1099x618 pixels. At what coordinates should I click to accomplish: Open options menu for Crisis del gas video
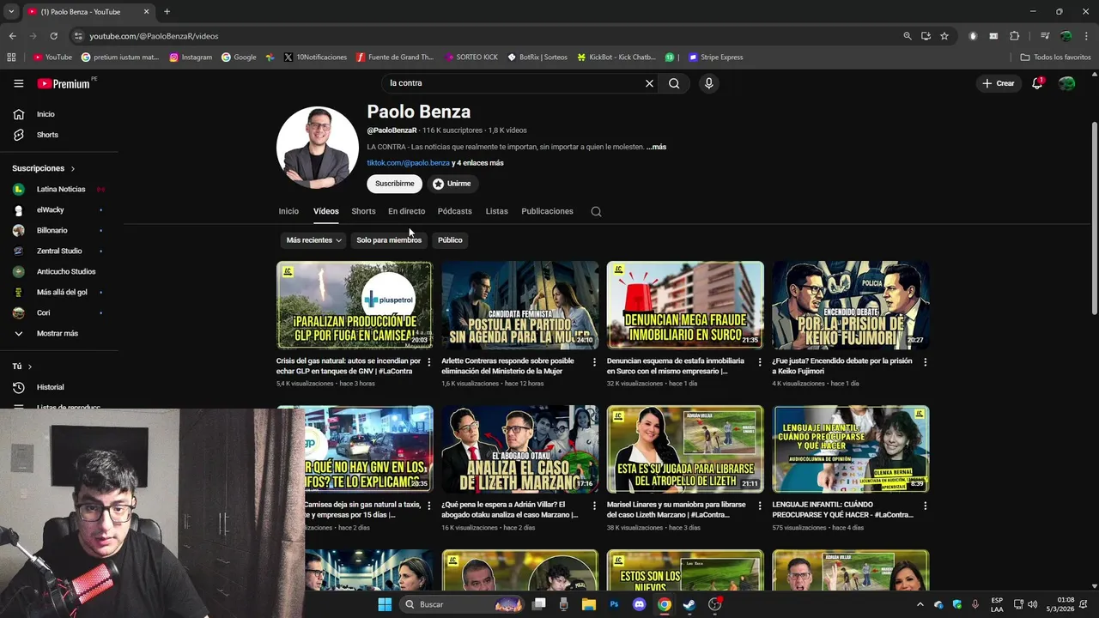[428, 362]
